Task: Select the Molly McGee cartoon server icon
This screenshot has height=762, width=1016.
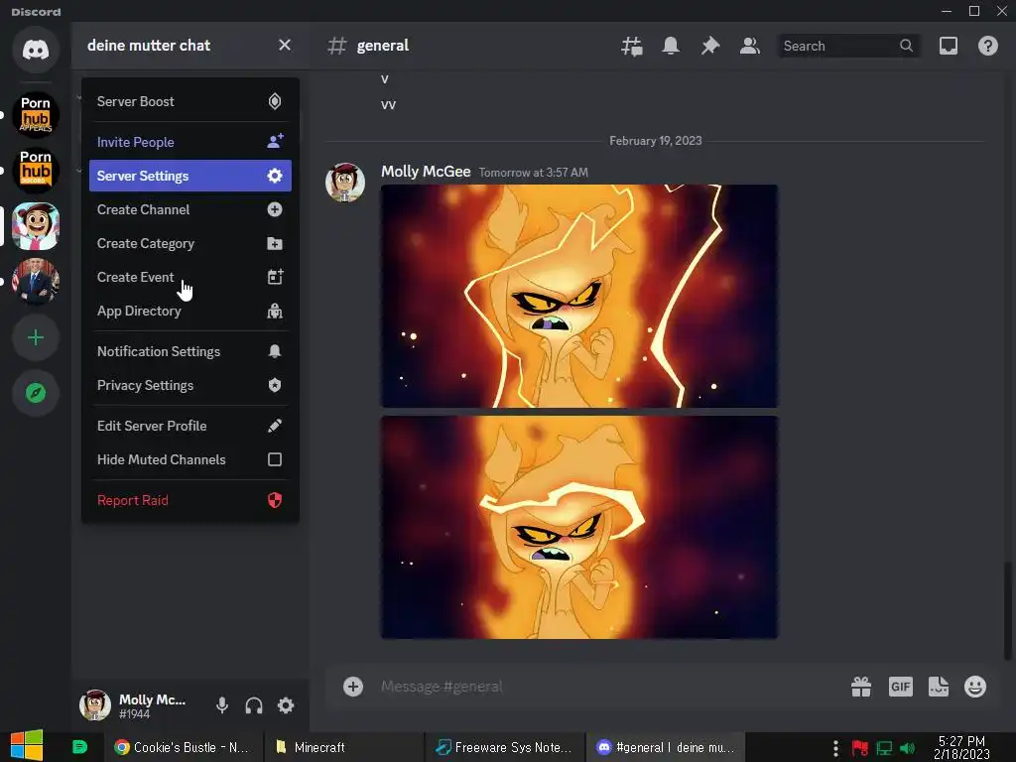Action: [36, 226]
